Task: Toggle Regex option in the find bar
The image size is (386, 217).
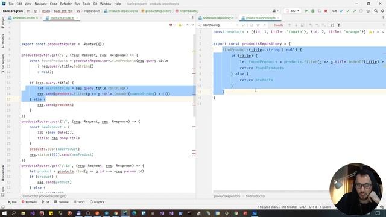Action: pos(265,25)
